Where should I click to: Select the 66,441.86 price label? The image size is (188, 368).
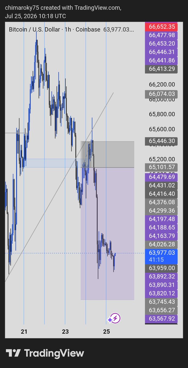[x=161, y=60]
